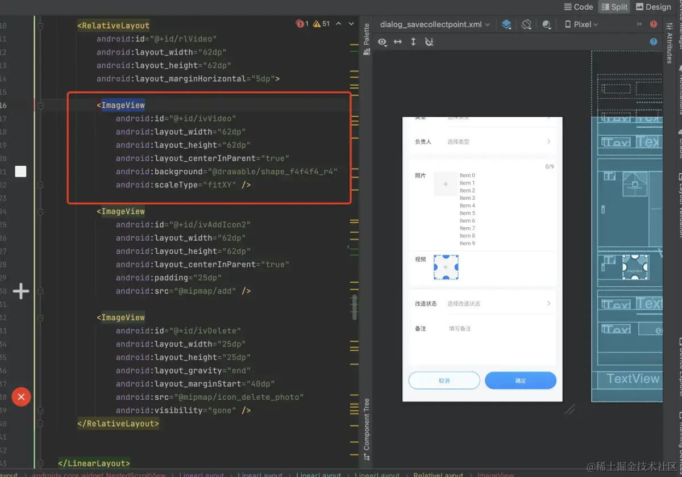Select 'Item 0' in preview list
The image size is (682, 477).
467,175
